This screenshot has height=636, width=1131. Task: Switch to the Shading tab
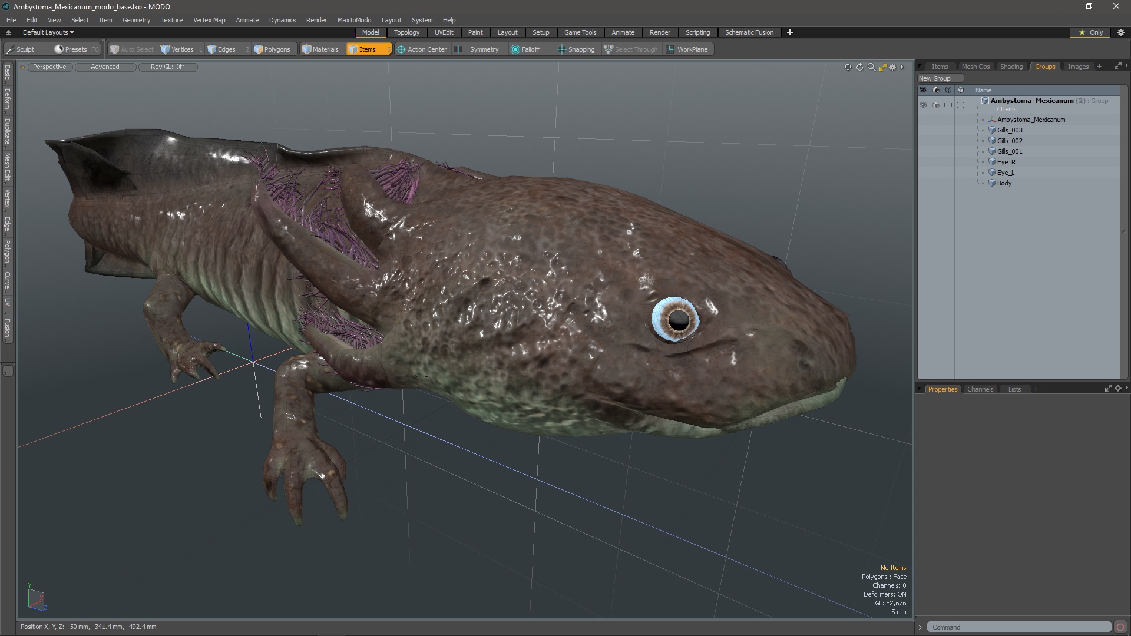(1011, 67)
